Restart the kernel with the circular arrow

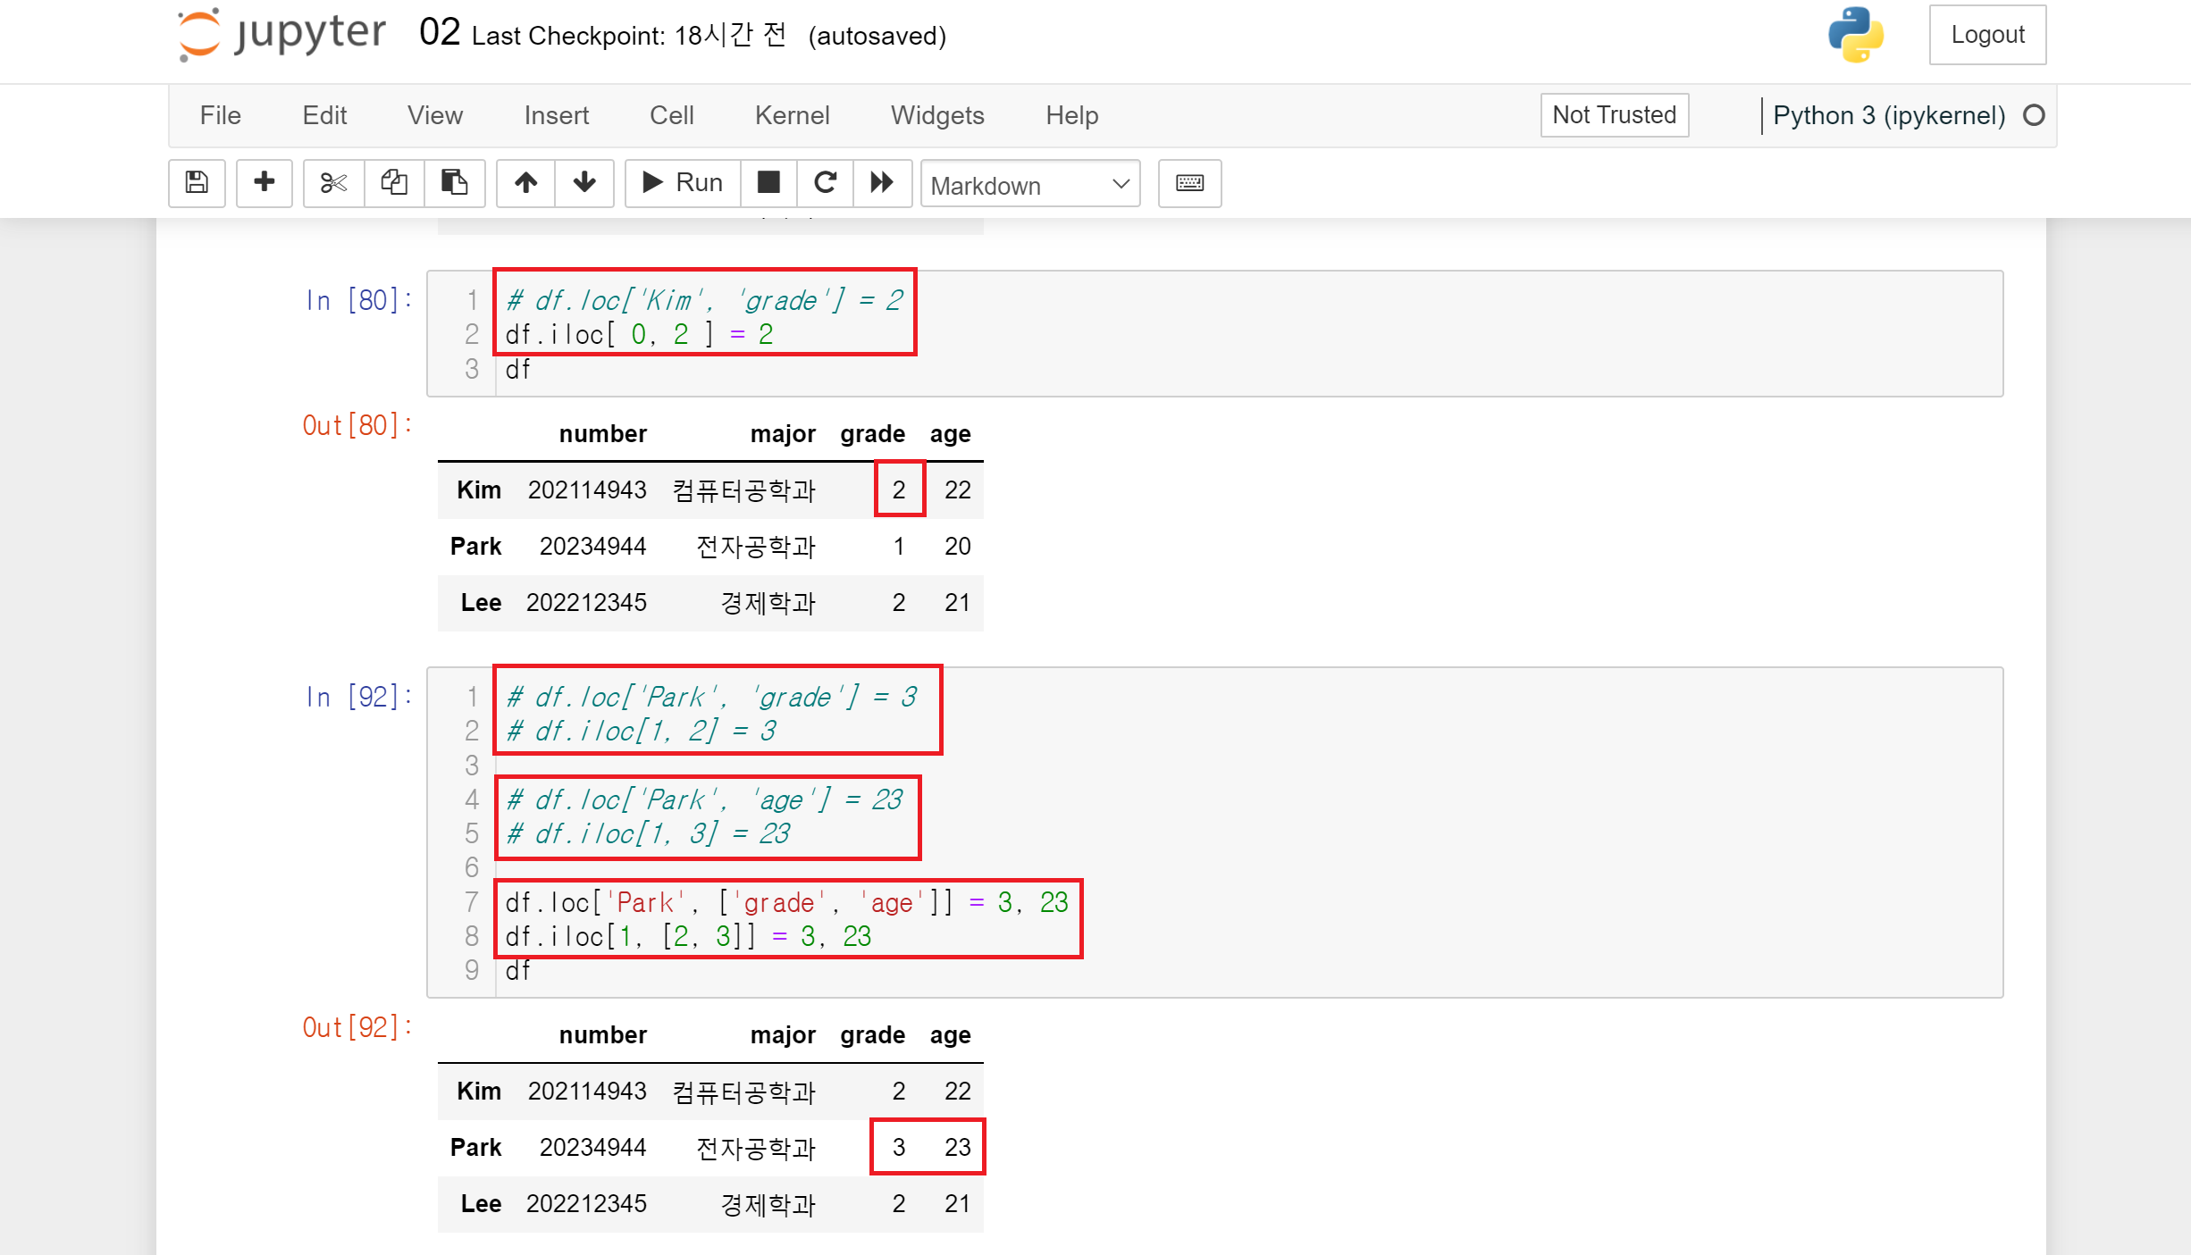tap(825, 183)
